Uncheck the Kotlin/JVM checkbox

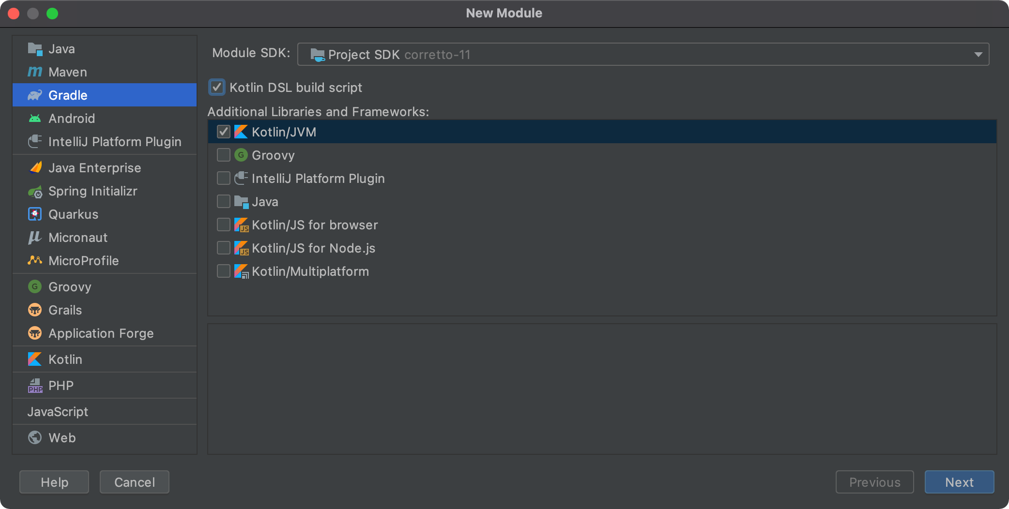[x=224, y=132]
